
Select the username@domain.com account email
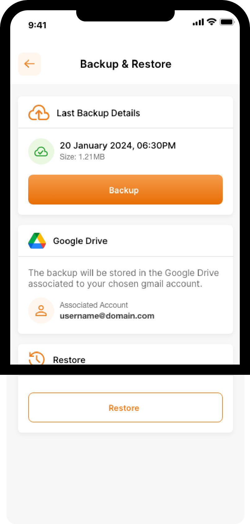click(107, 316)
